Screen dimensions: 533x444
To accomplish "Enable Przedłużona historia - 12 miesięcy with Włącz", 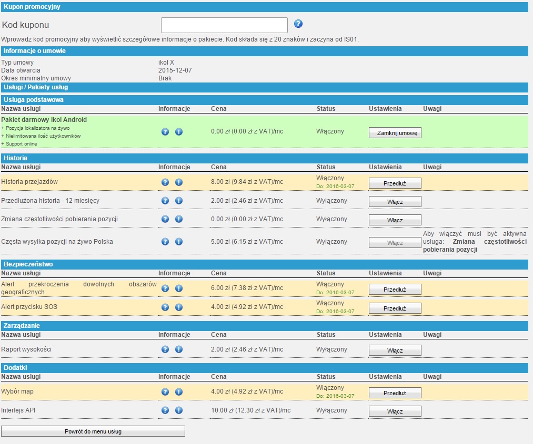I will pos(395,202).
